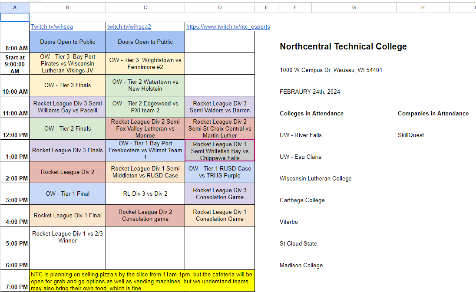
Task: Select the 8:00 AM time cell
Action: (x=15, y=42)
